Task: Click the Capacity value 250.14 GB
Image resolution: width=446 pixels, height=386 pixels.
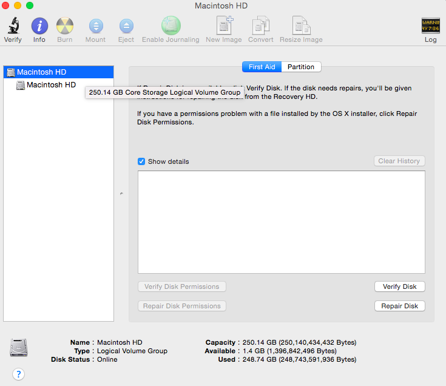Action: [x=299, y=342]
